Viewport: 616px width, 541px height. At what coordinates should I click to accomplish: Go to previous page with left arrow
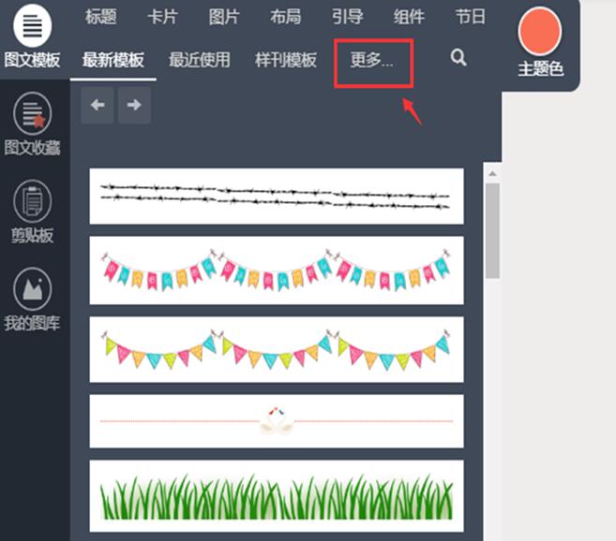(x=98, y=105)
